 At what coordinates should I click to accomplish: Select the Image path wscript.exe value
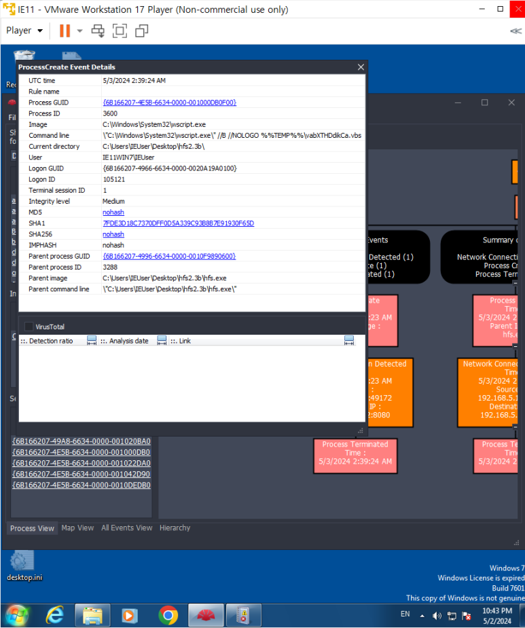[x=154, y=124]
